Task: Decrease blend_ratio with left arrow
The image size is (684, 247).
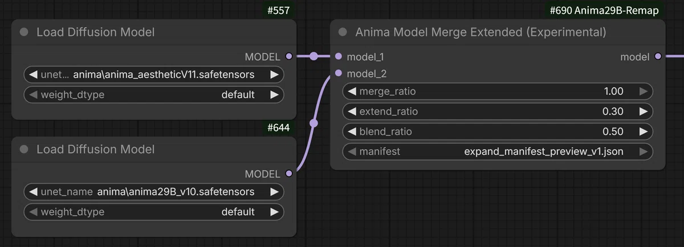Action: [x=352, y=131]
